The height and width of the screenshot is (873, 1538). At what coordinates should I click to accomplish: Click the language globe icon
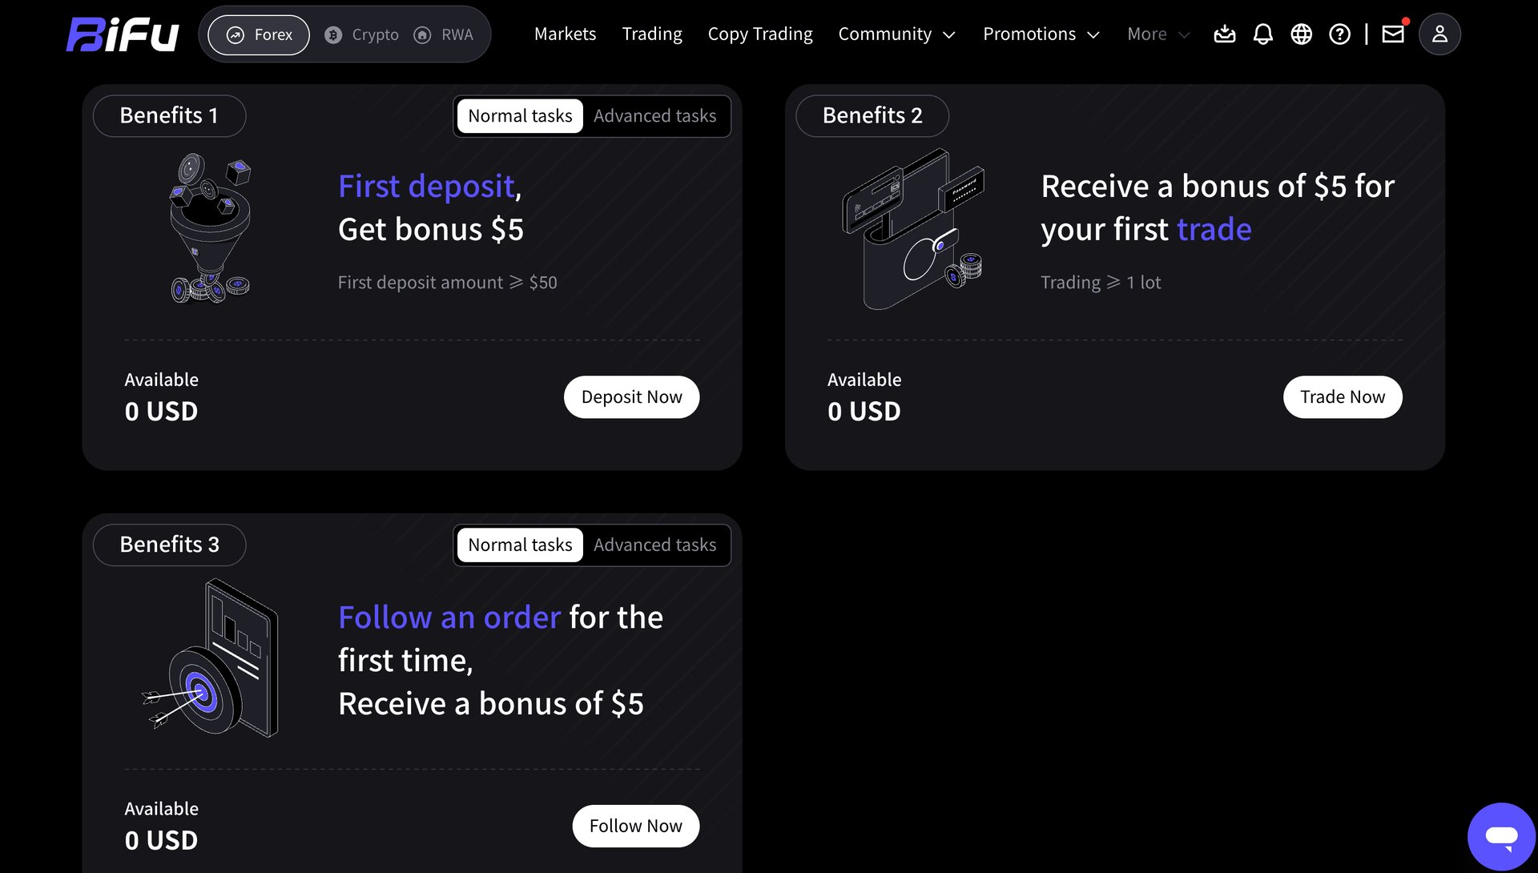[x=1301, y=34]
